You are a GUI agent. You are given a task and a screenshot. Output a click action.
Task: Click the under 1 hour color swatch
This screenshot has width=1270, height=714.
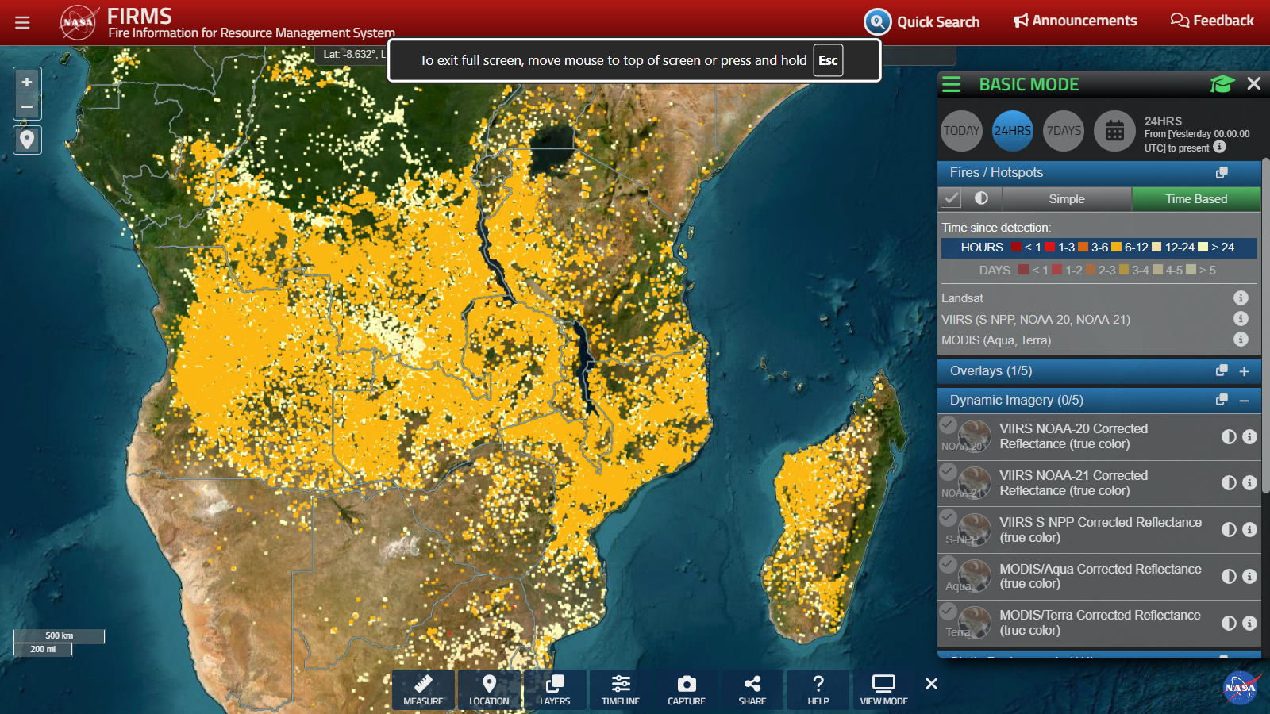1016,248
